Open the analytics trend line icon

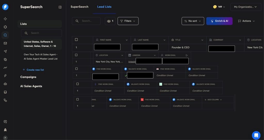point(5,68)
